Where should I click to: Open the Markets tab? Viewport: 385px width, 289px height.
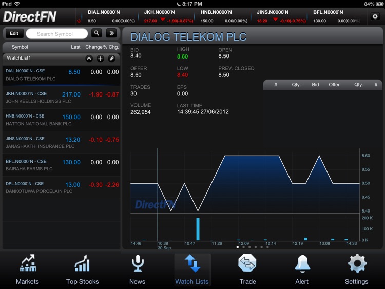point(28,269)
